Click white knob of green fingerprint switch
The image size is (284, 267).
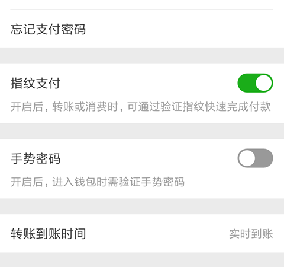[x=264, y=83]
